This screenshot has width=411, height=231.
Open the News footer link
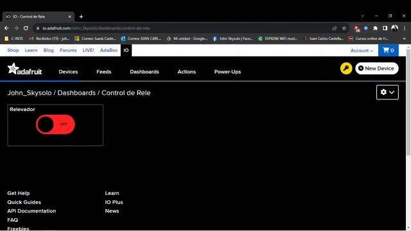[x=112, y=211]
